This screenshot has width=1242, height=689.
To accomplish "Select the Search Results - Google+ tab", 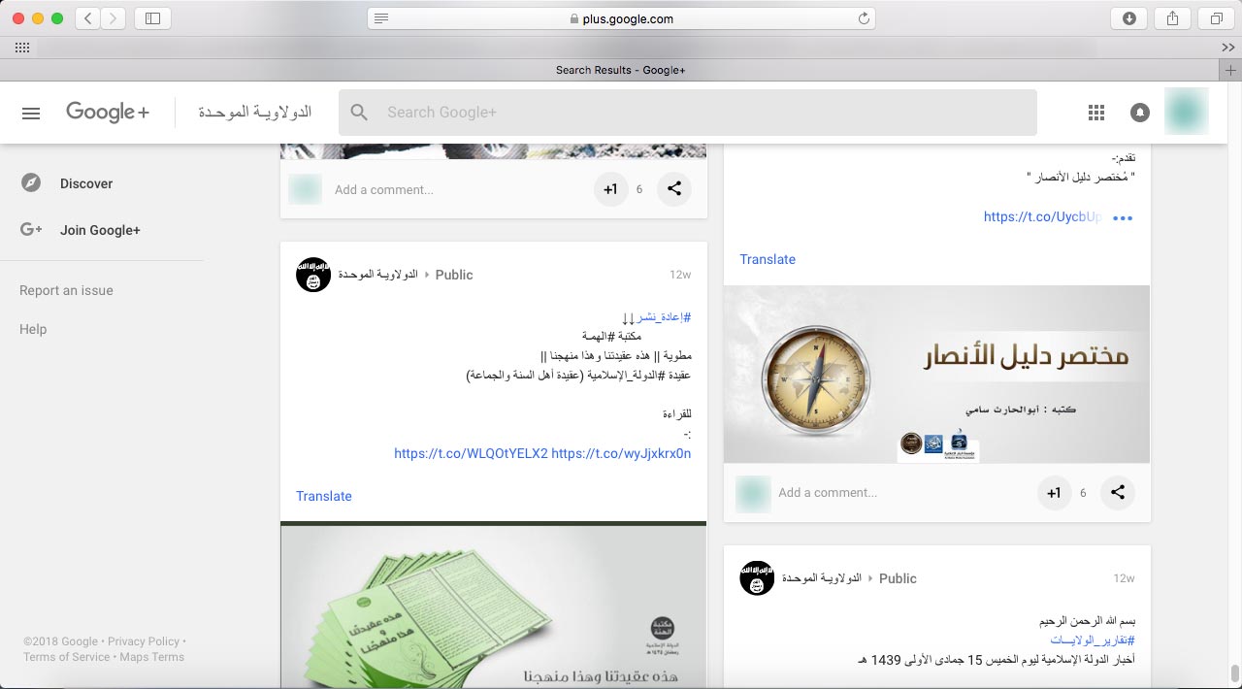I will (621, 70).
